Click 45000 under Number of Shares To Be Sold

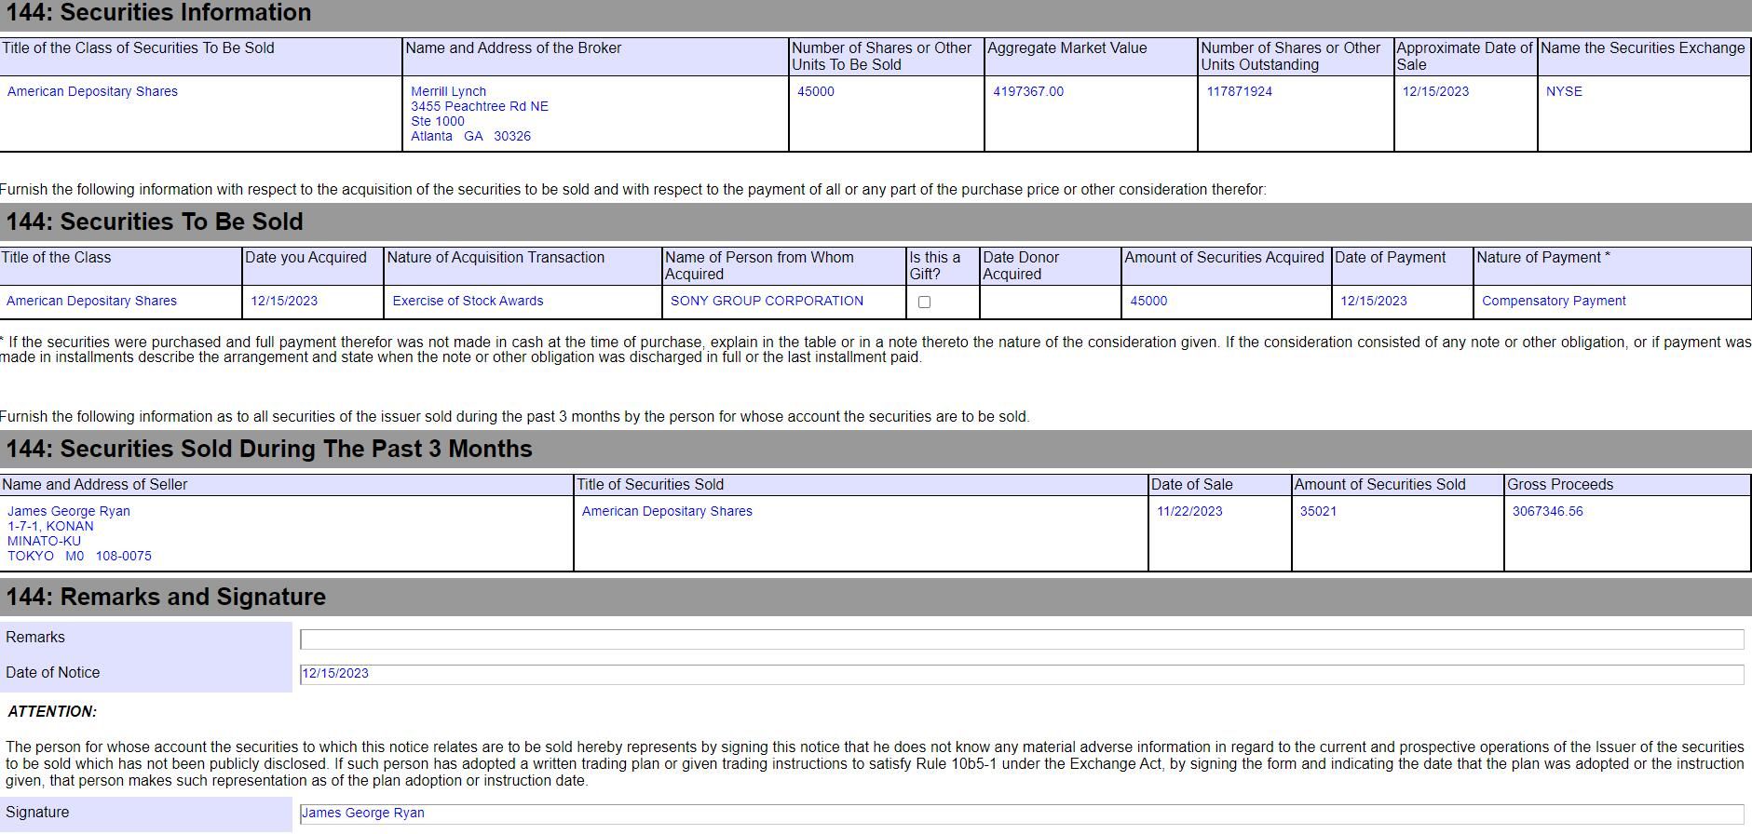click(816, 91)
